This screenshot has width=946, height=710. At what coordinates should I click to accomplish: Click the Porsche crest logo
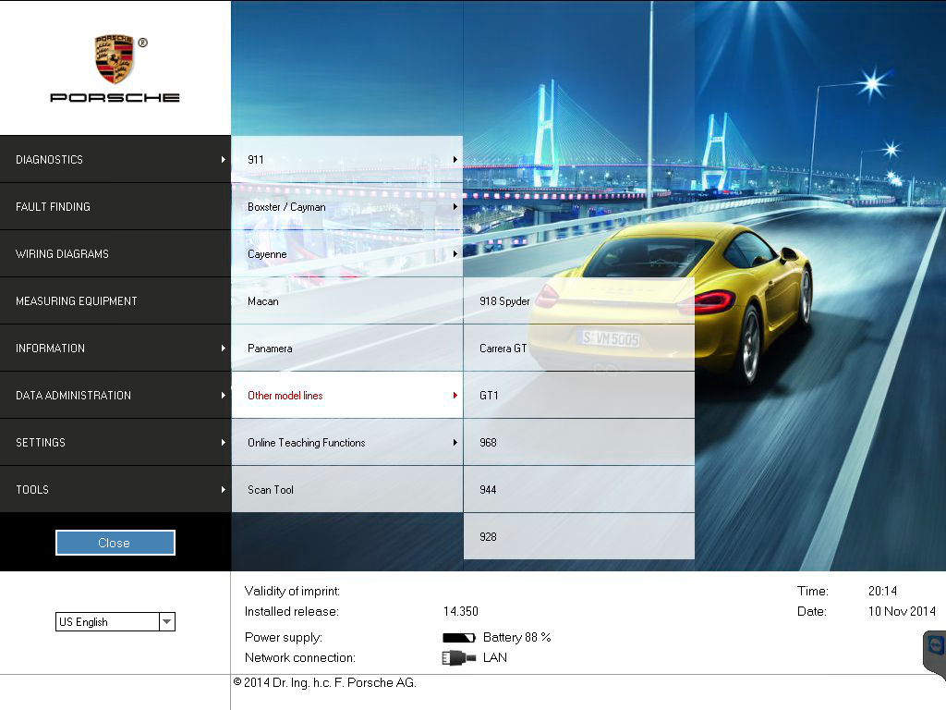[x=115, y=59]
